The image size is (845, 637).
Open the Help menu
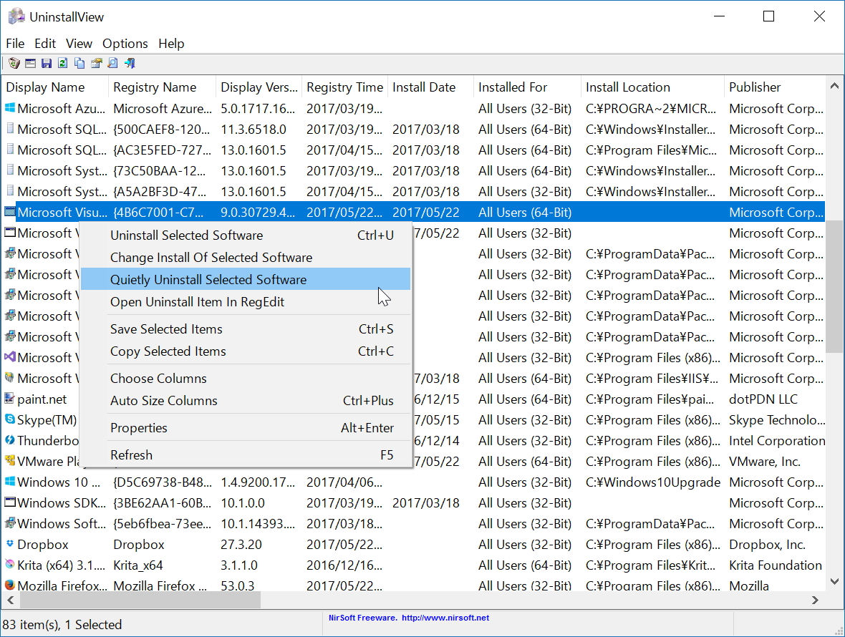point(171,44)
